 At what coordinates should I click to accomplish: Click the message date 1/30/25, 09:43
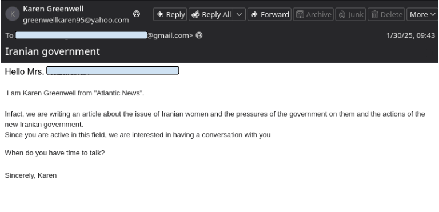pos(411,35)
